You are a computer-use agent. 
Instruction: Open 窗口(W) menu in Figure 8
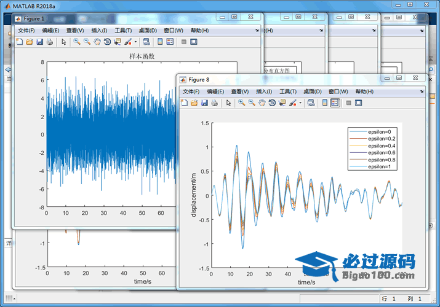tap(338, 91)
